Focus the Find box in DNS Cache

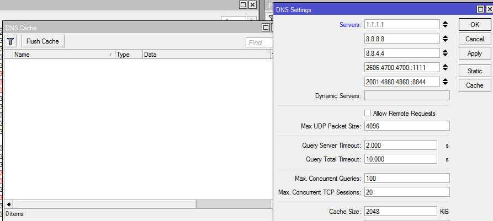(x=259, y=42)
